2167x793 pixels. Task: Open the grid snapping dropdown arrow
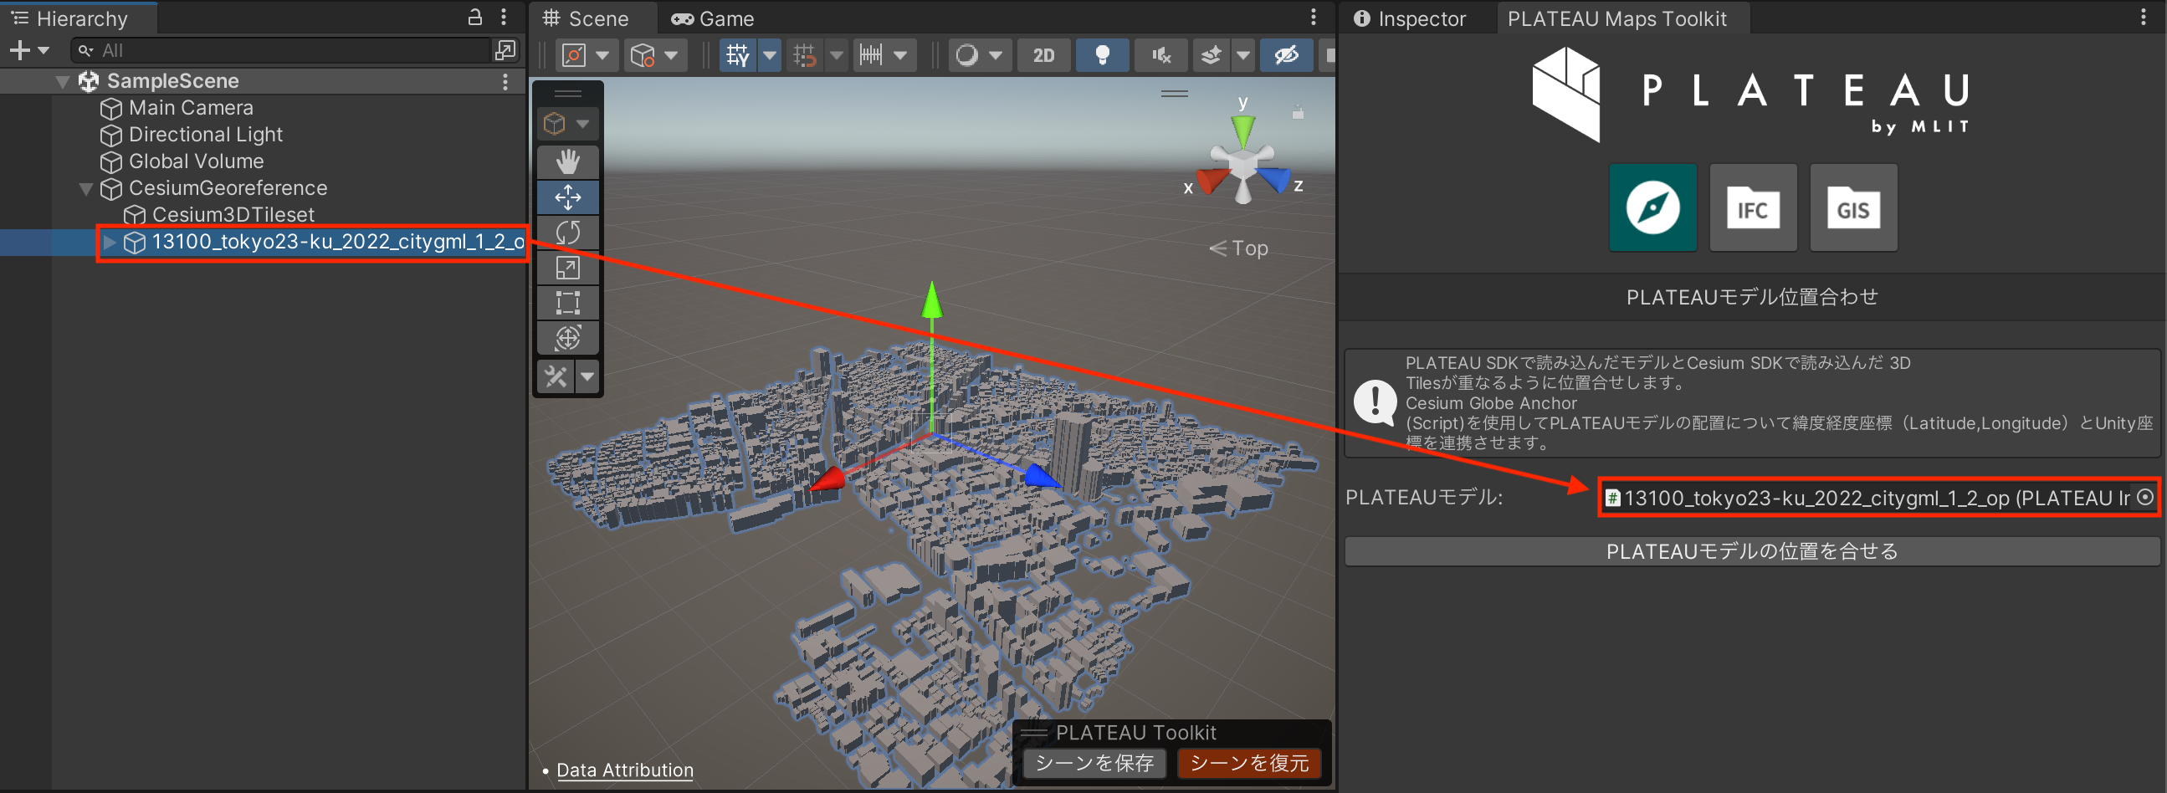836,55
